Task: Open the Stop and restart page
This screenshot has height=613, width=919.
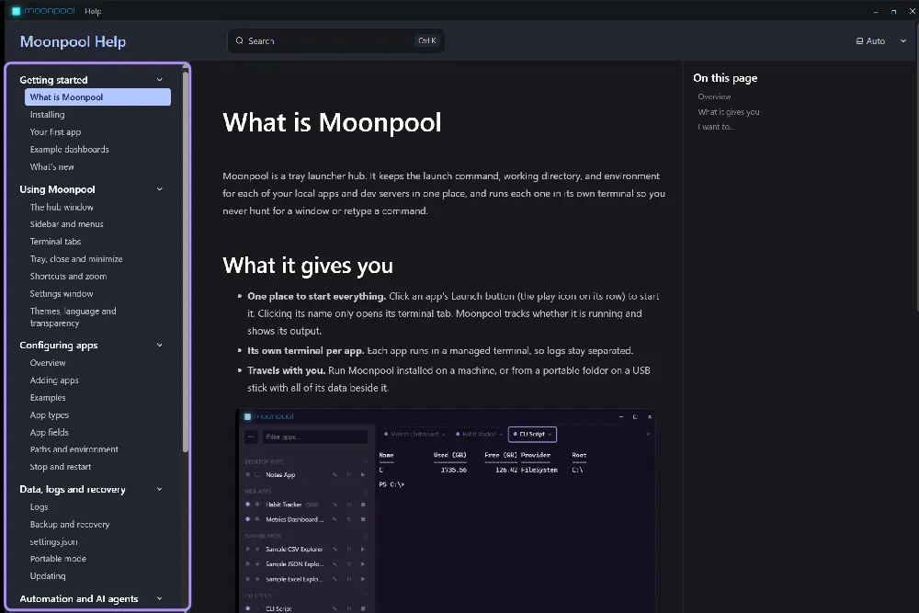Action: [61, 467]
